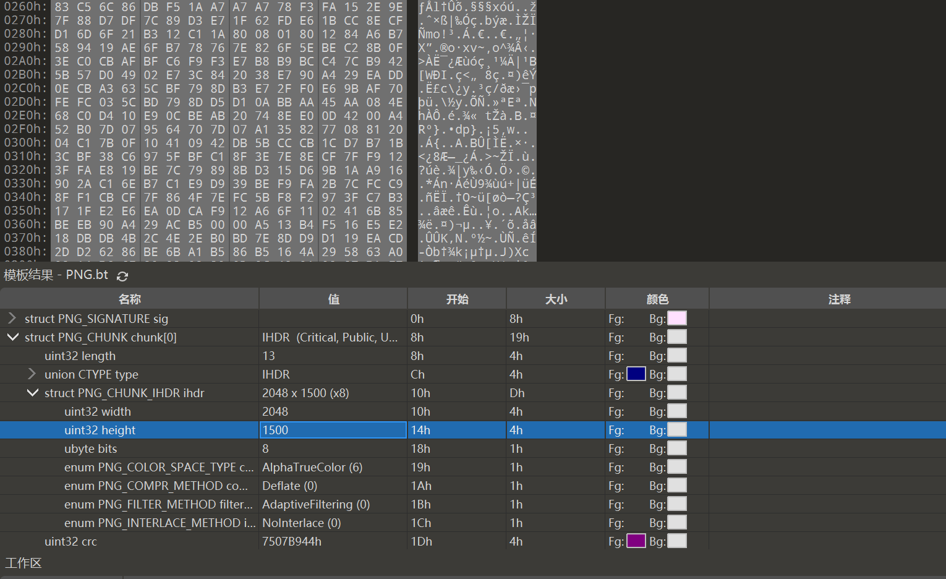Select the enum PNG_COLOR_SPACE_TYPE row
This screenshot has height=579, width=946.
[473, 467]
